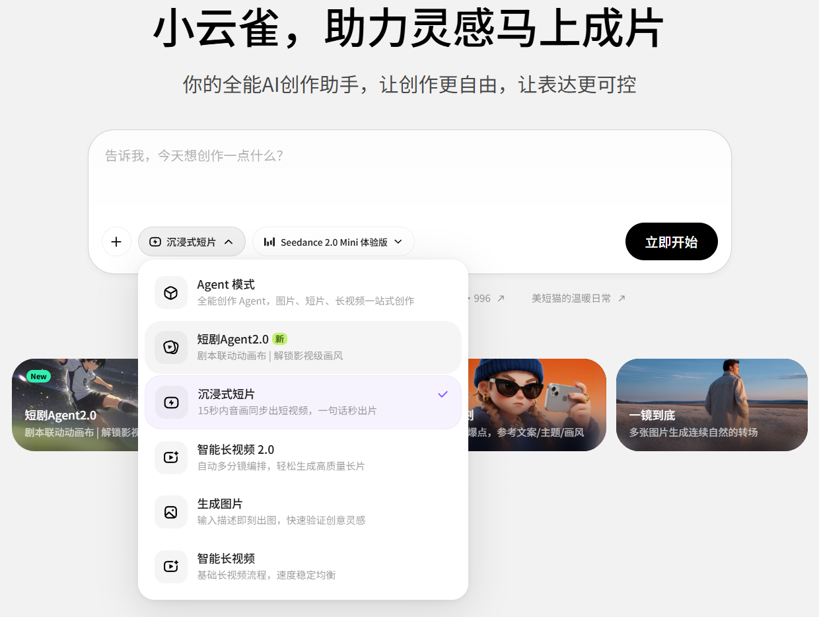Open the 一镜到底 card
This screenshot has height=617, width=819.
(712, 405)
